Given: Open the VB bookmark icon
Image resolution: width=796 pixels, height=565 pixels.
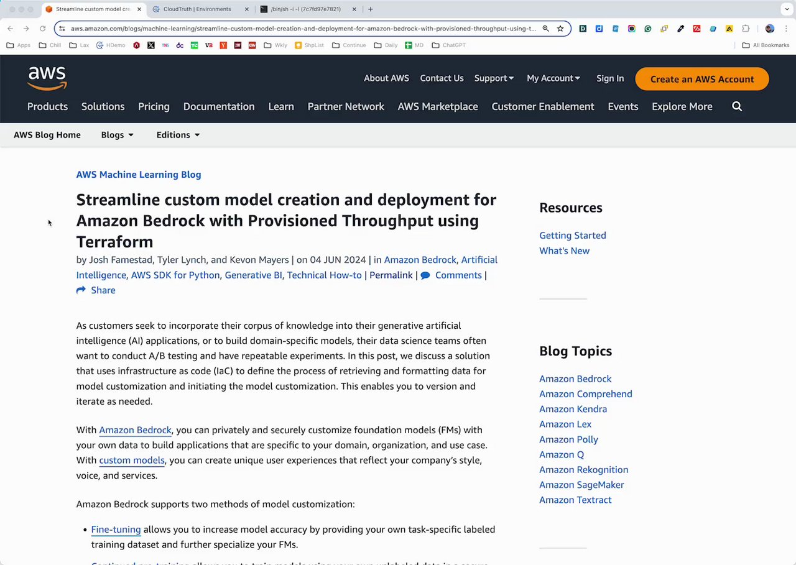Looking at the screenshot, I should [x=208, y=45].
